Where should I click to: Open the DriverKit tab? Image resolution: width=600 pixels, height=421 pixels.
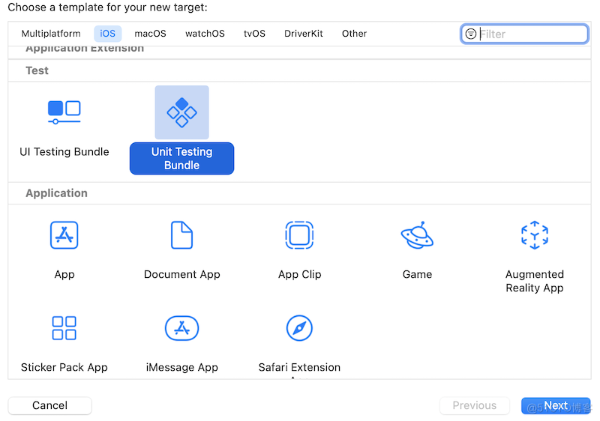[x=304, y=34]
